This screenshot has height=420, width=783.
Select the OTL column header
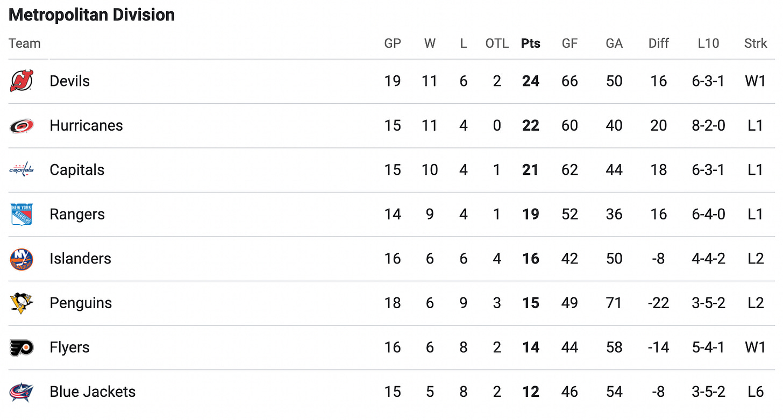497,44
